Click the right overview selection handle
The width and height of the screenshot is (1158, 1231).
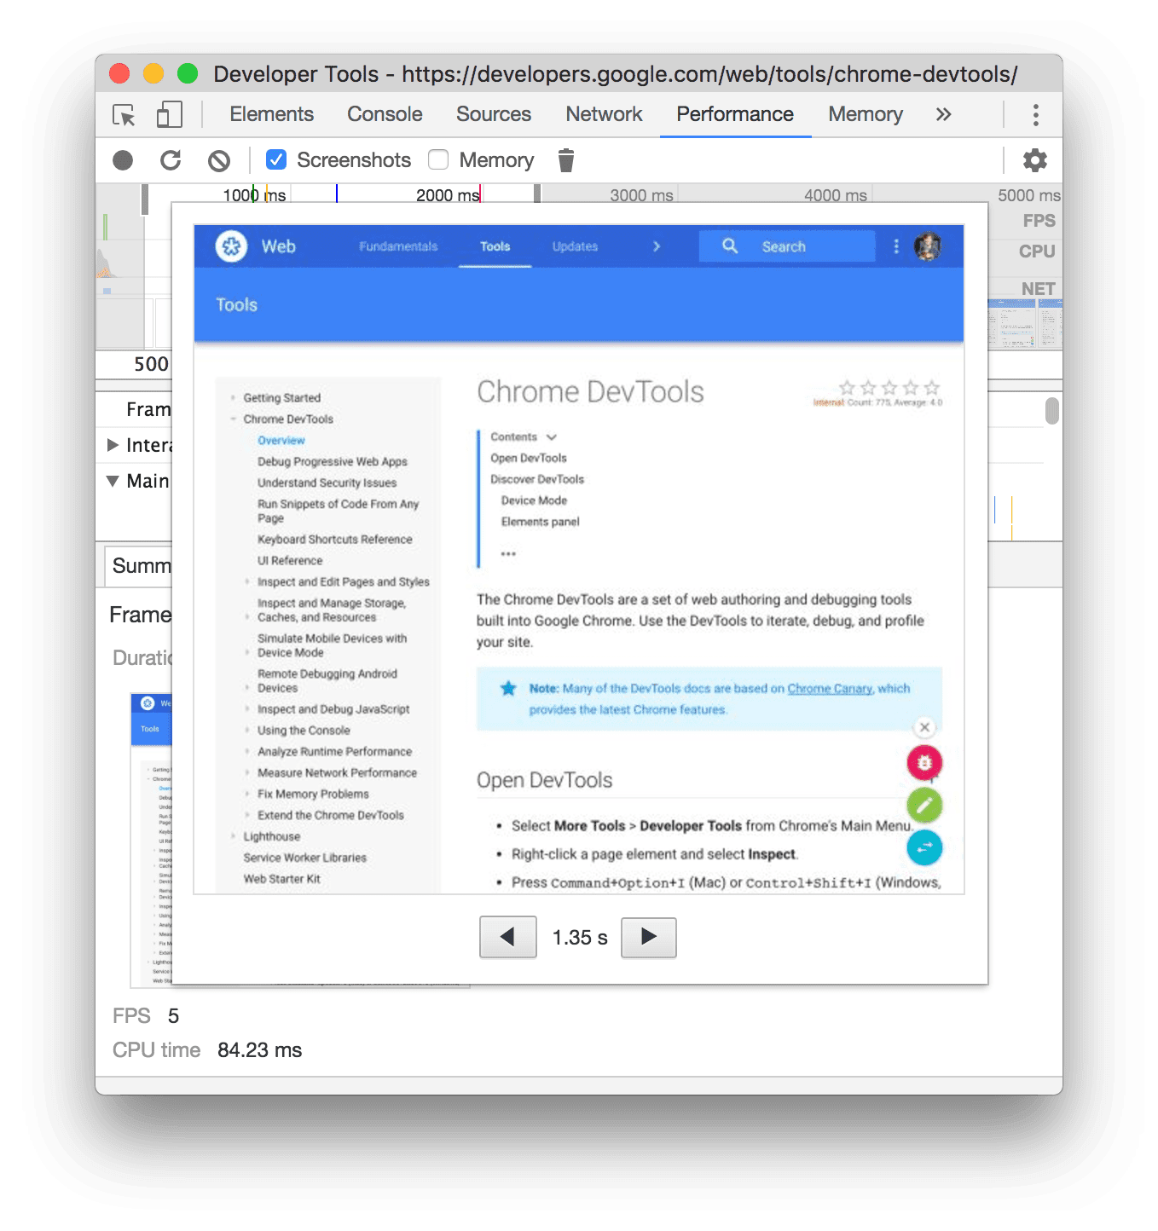tap(537, 194)
